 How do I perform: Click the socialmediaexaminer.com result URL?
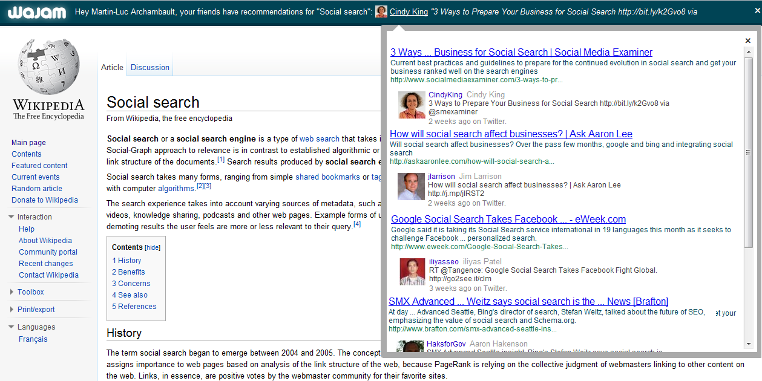pos(477,80)
